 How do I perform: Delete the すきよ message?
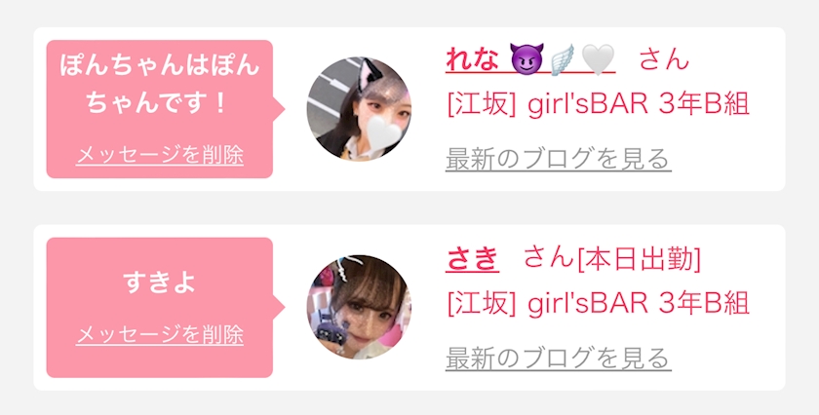pos(160,335)
